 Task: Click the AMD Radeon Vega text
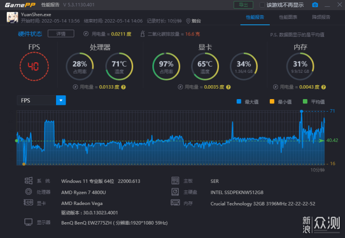click(x=82, y=204)
